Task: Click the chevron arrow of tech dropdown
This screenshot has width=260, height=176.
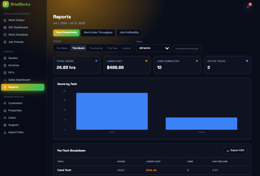Action: (167, 48)
